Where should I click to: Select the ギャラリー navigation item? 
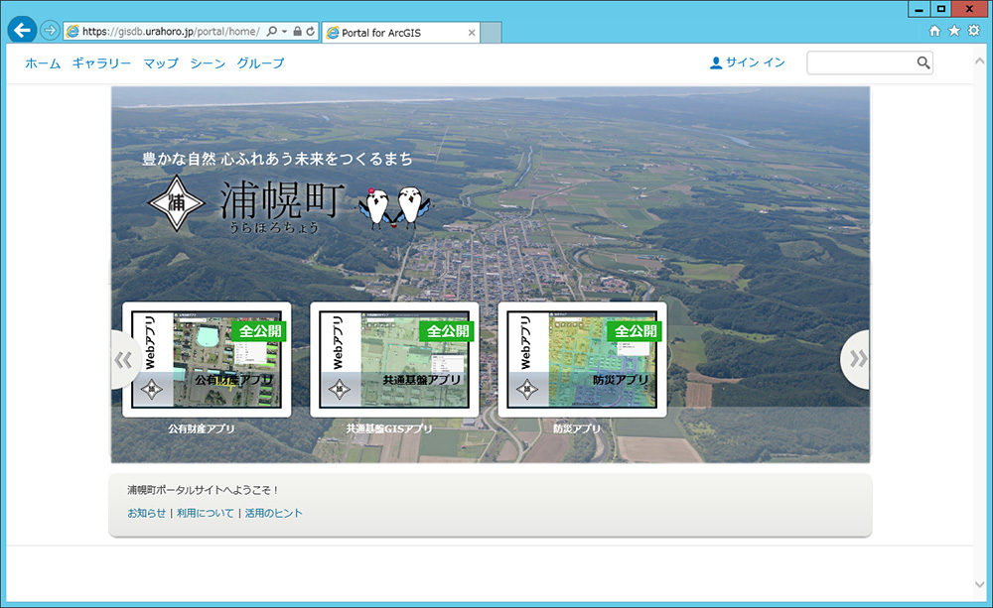coord(99,62)
